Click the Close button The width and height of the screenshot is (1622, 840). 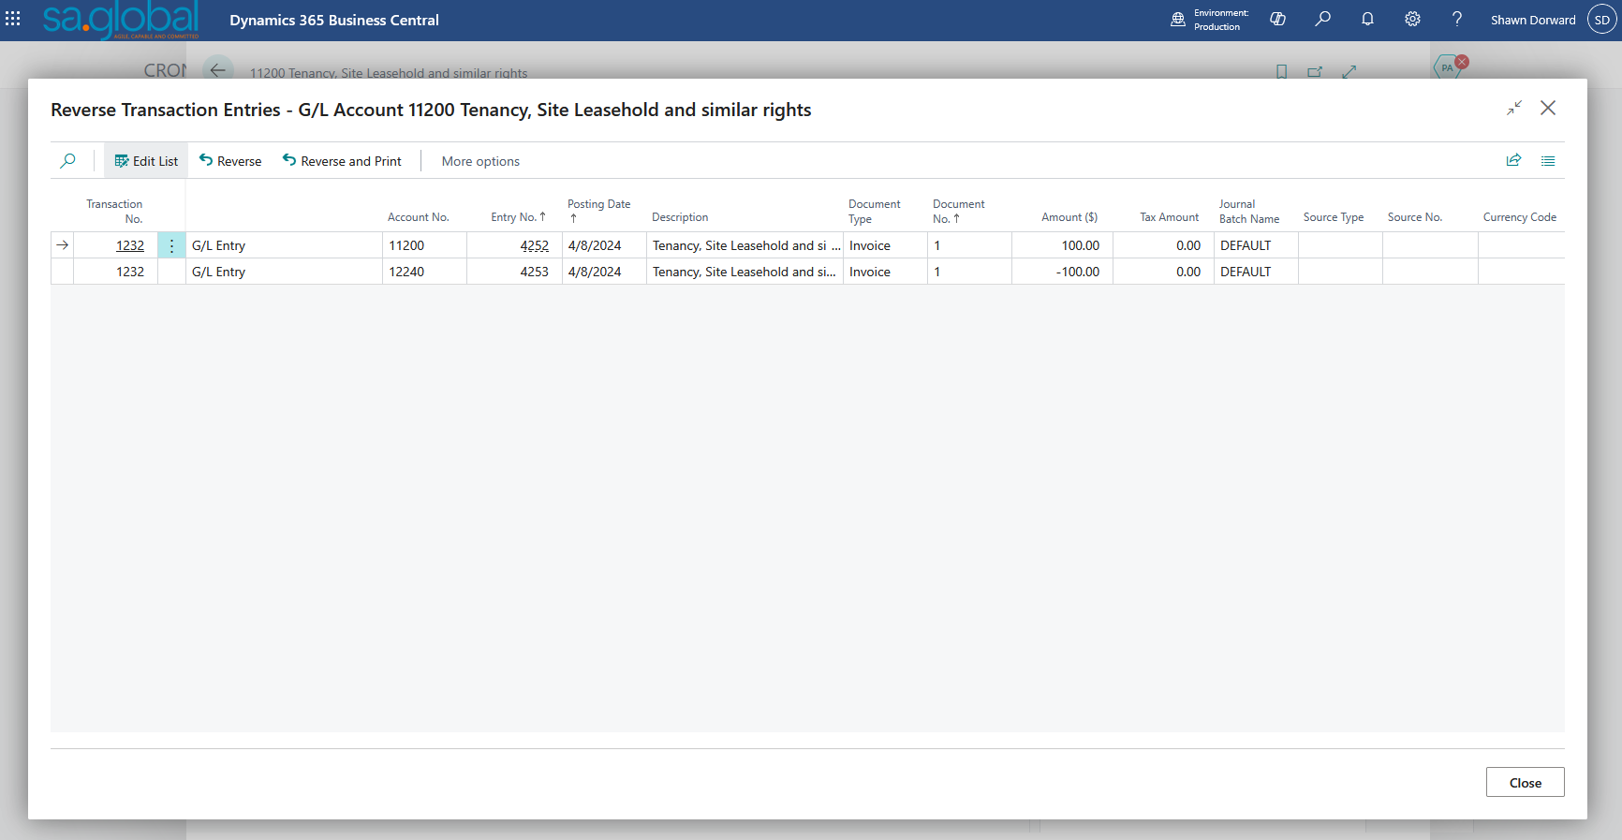[x=1525, y=783]
